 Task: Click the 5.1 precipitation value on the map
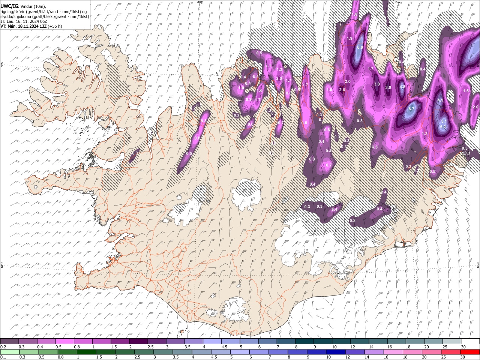pyautogui.click(x=444, y=121)
